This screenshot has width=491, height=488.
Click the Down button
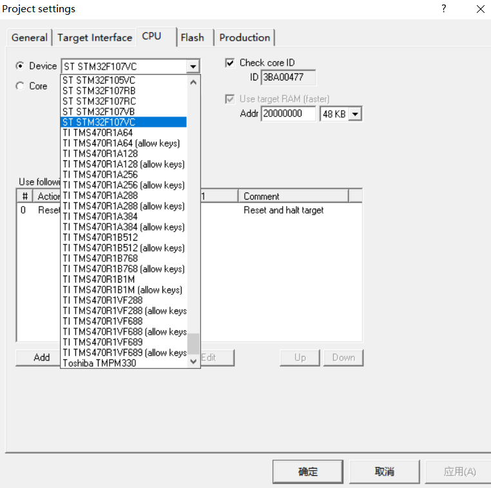tap(343, 357)
